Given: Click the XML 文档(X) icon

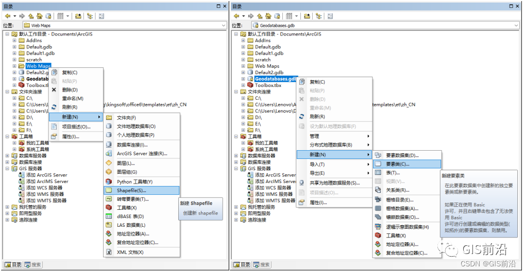Looking at the screenshot, I should tap(109, 252).
